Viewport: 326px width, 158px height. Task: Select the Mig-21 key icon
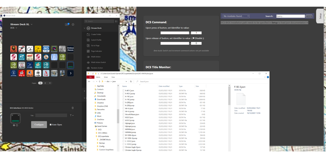pyautogui.click(x=38, y=65)
